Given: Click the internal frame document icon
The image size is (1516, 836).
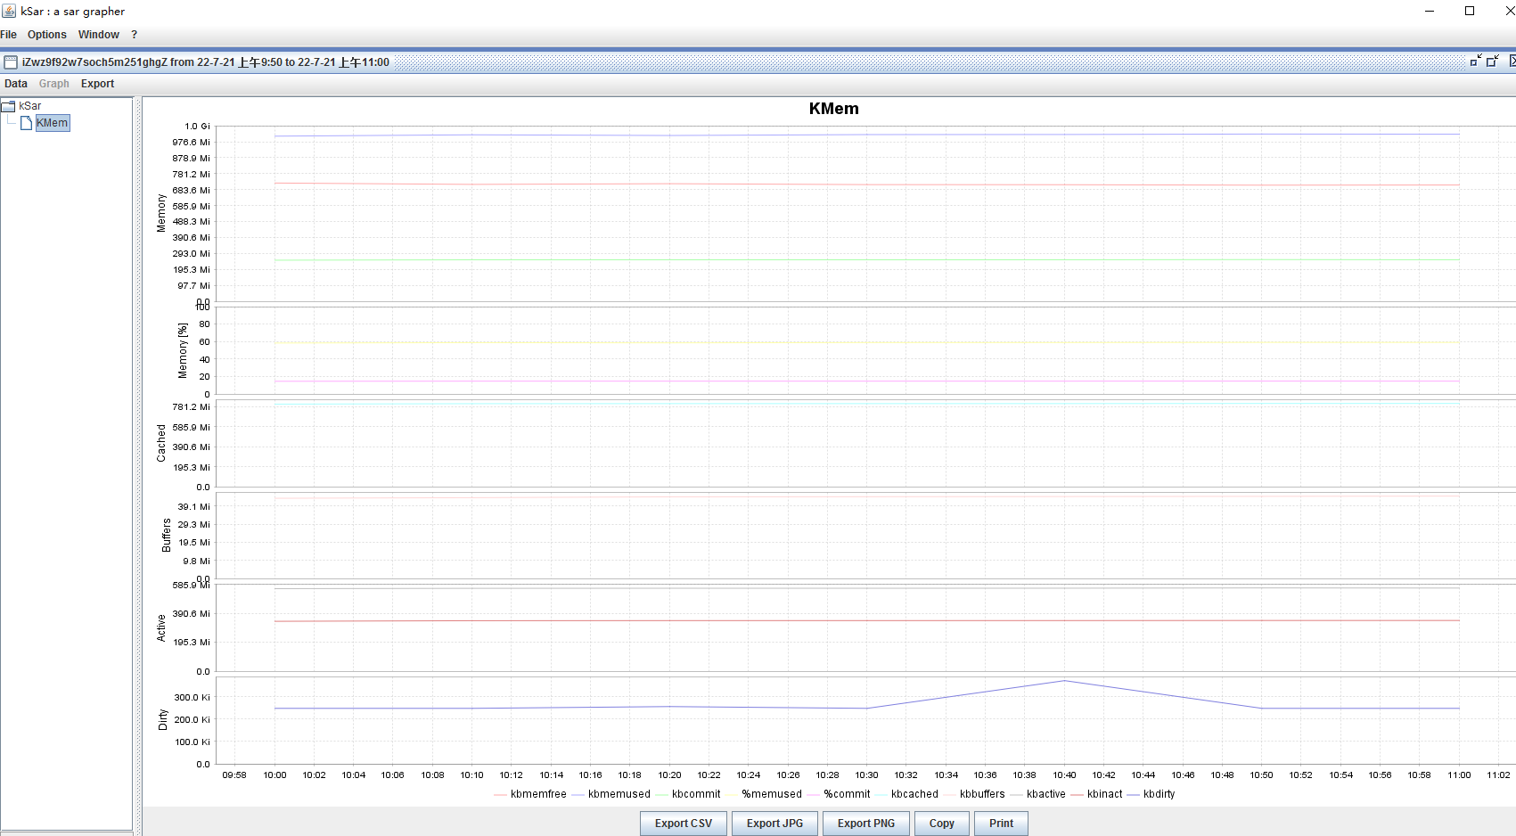Looking at the screenshot, I should click(x=11, y=62).
